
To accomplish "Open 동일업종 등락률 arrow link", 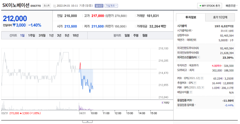I will (x=196, y=105).
